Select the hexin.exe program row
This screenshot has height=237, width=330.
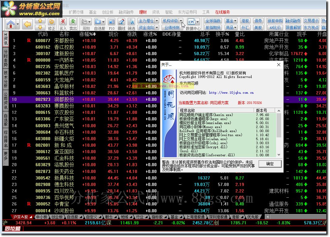(227, 115)
